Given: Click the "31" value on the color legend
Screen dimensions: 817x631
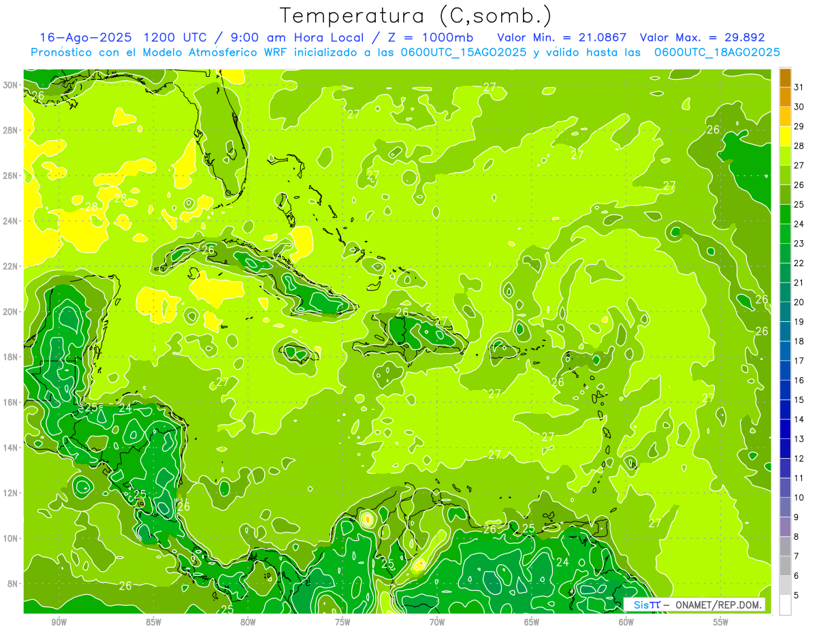Looking at the screenshot, I should click(x=799, y=86).
